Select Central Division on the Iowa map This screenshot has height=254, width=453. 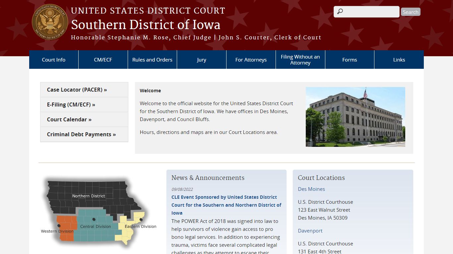(x=96, y=226)
